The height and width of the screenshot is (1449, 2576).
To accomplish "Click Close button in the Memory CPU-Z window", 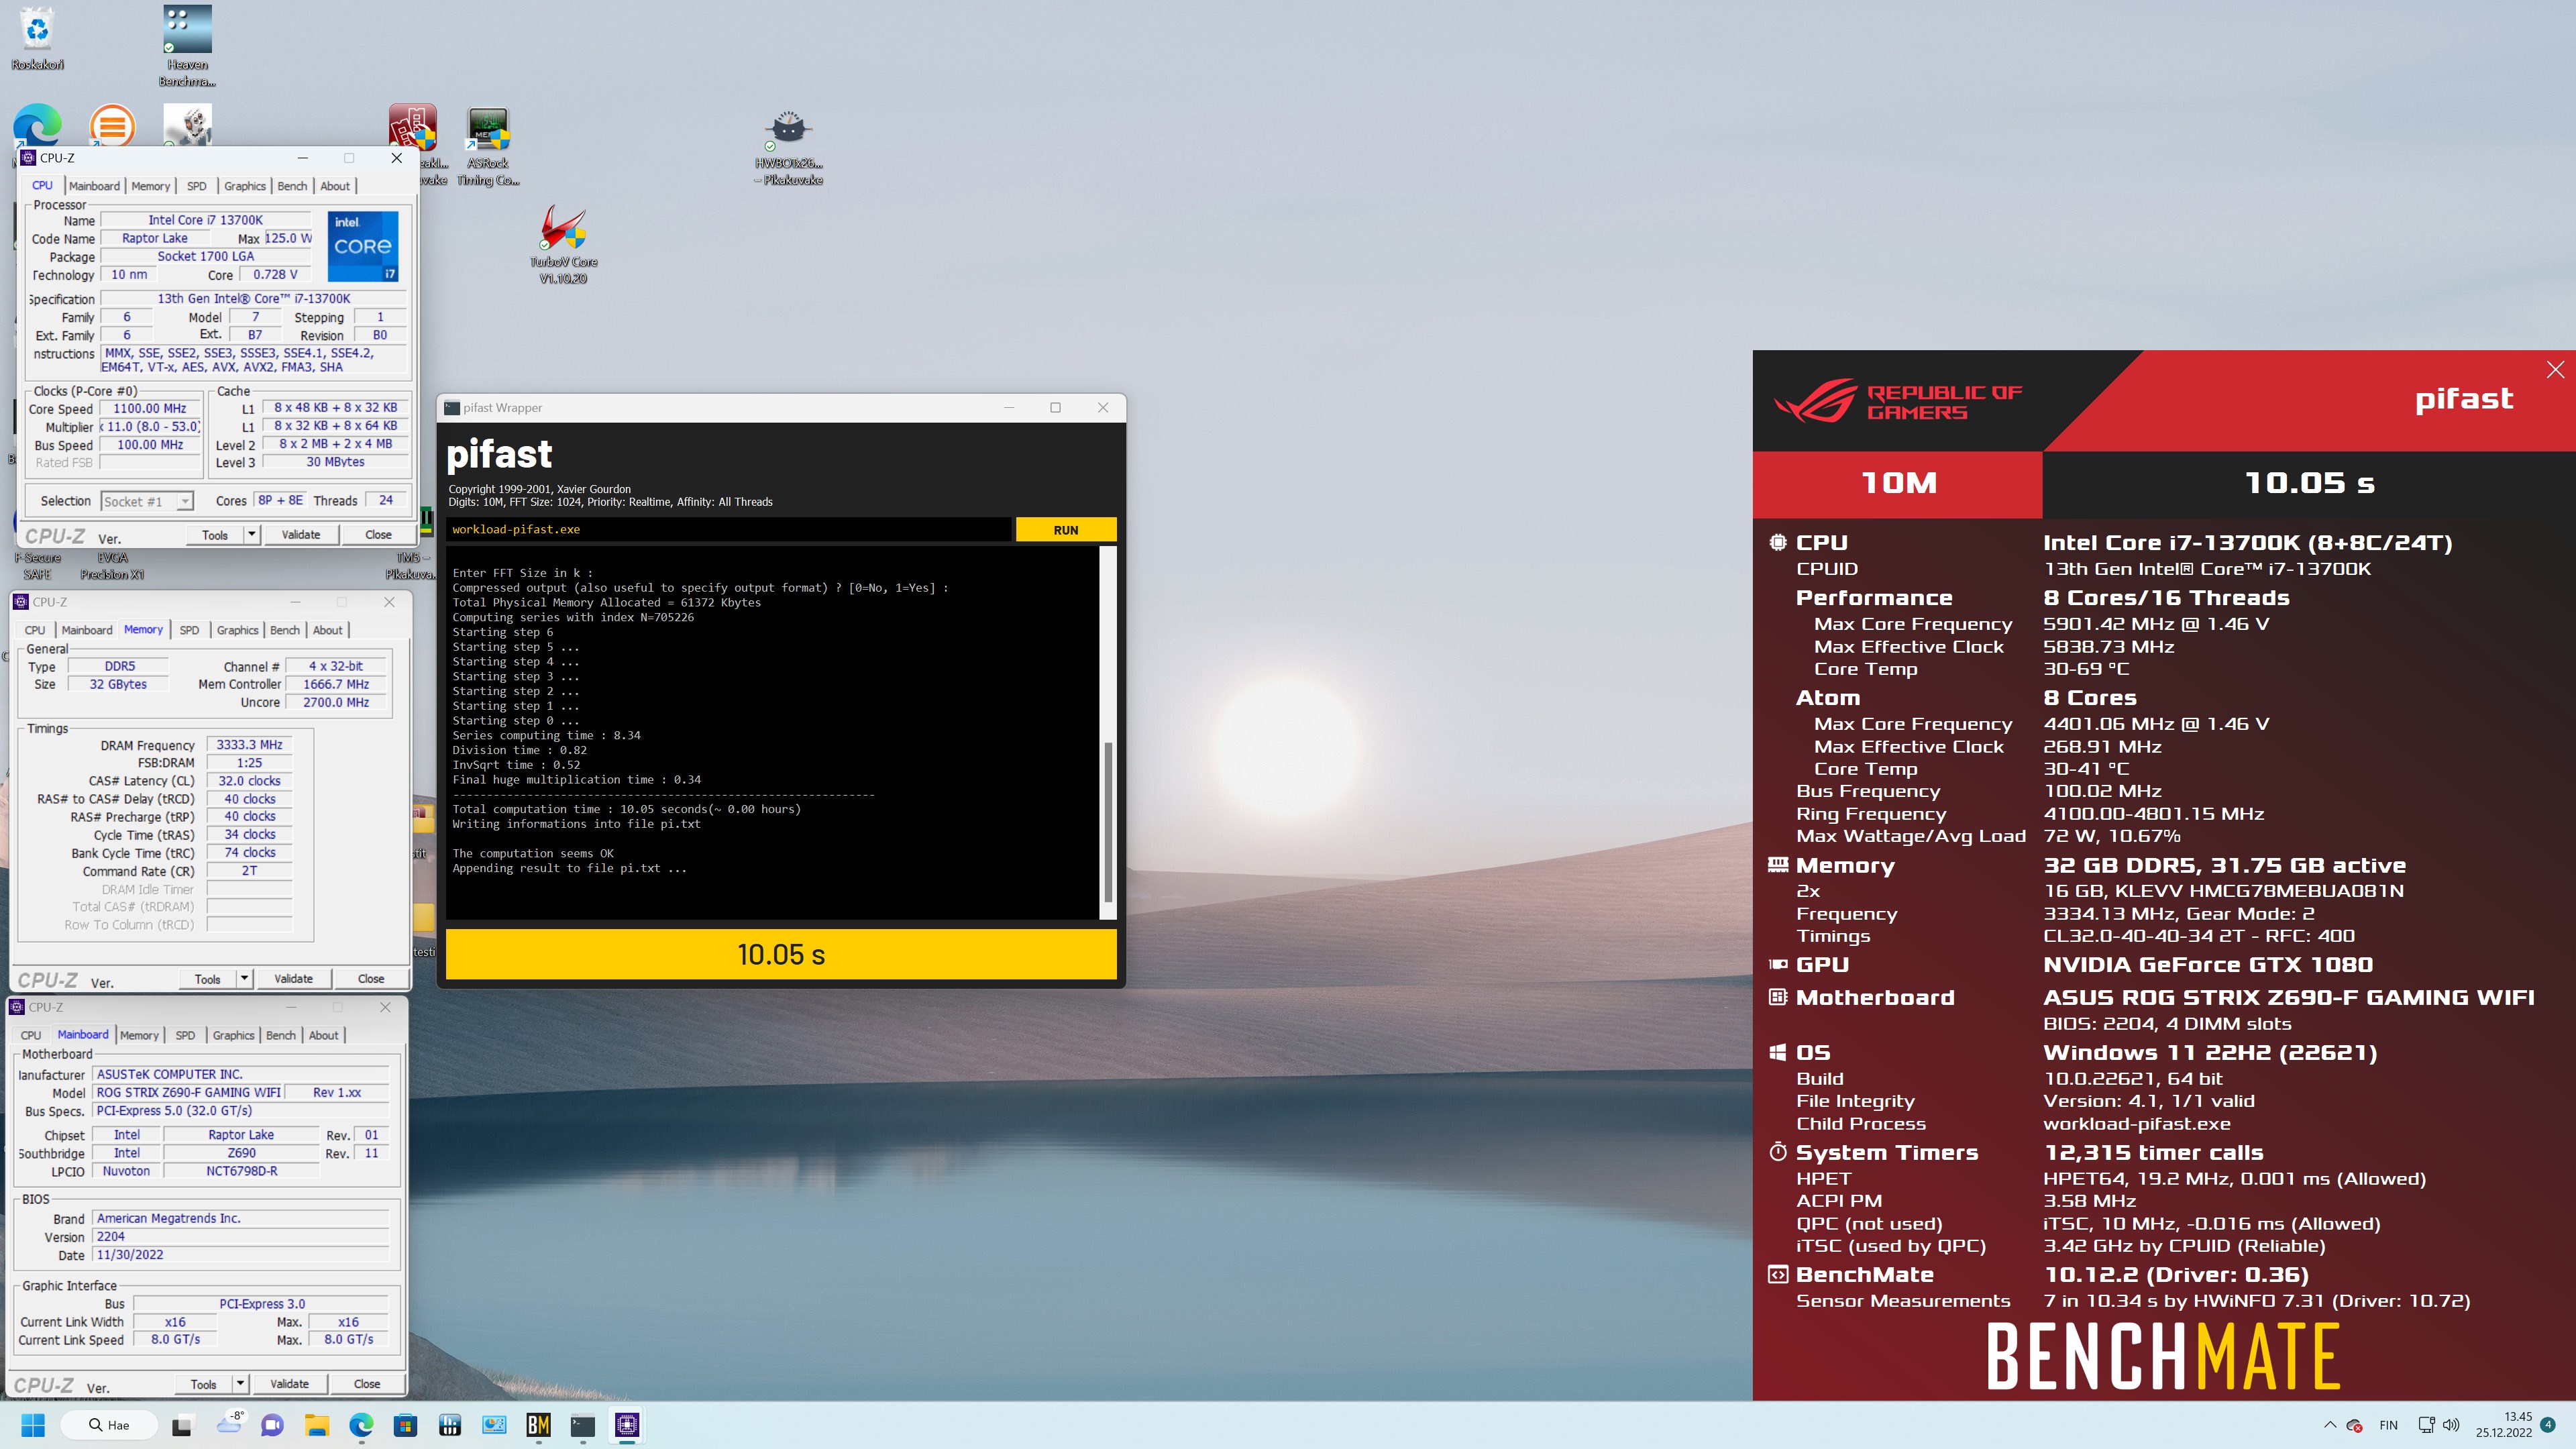I will pos(371,979).
